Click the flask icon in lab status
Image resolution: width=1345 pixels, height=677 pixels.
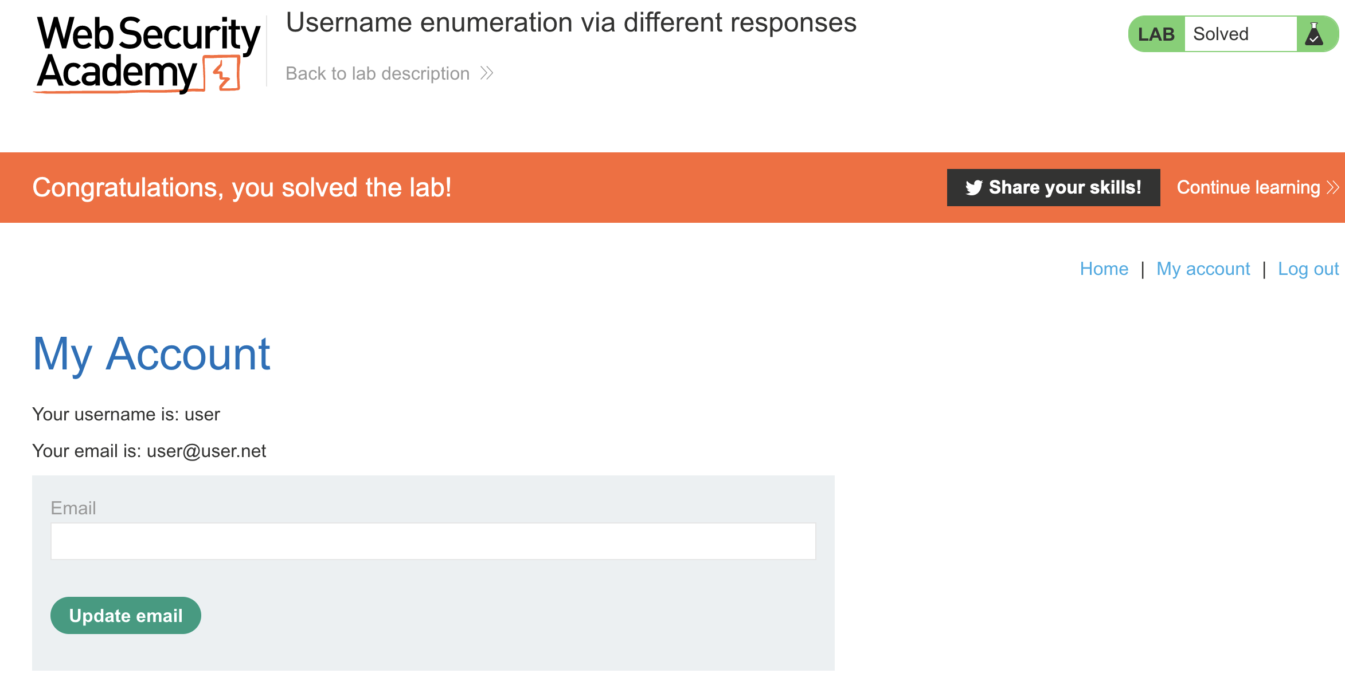pyautogui.click(x=1313, y=34)
